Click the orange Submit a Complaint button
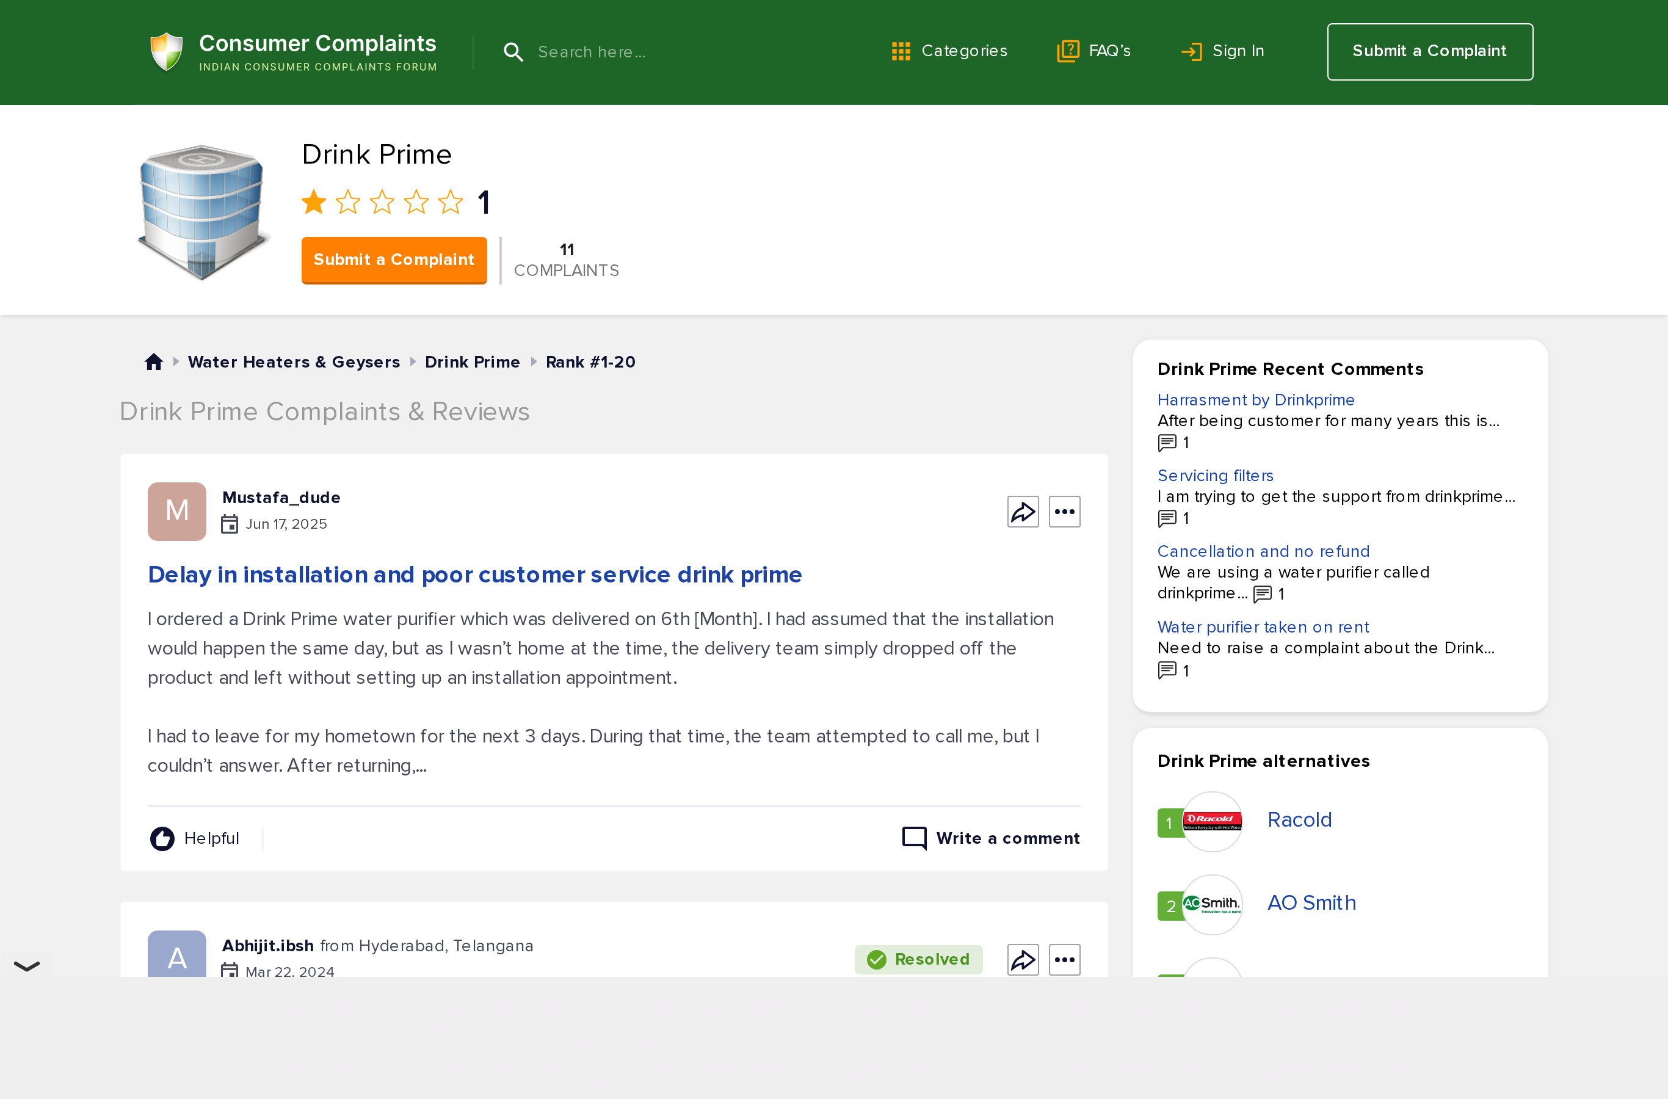1668x1099 pixels. [394, 260]
